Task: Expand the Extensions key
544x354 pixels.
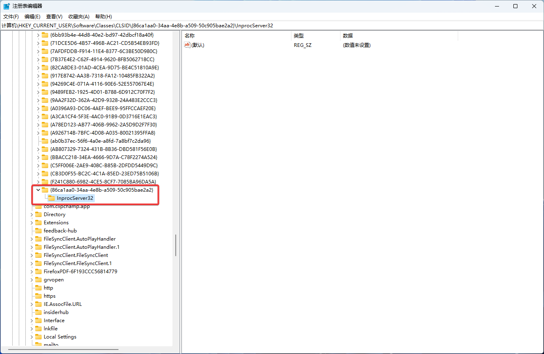Action: coord(32,223)
